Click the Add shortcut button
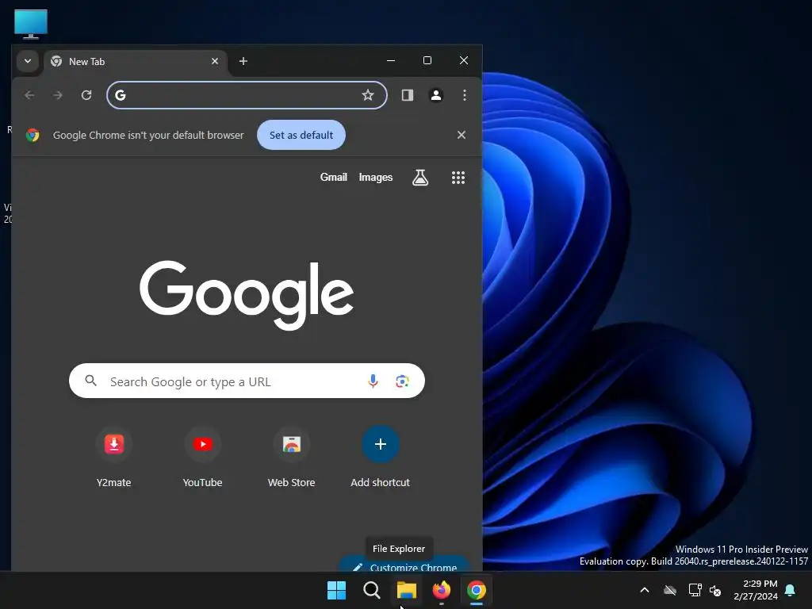 pyautogui.click(x=380, y=457)
